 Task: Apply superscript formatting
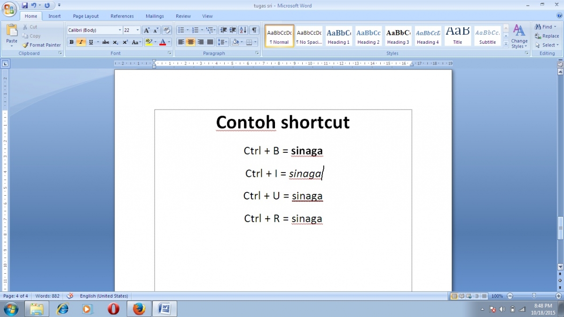click(x=125, y=42)
